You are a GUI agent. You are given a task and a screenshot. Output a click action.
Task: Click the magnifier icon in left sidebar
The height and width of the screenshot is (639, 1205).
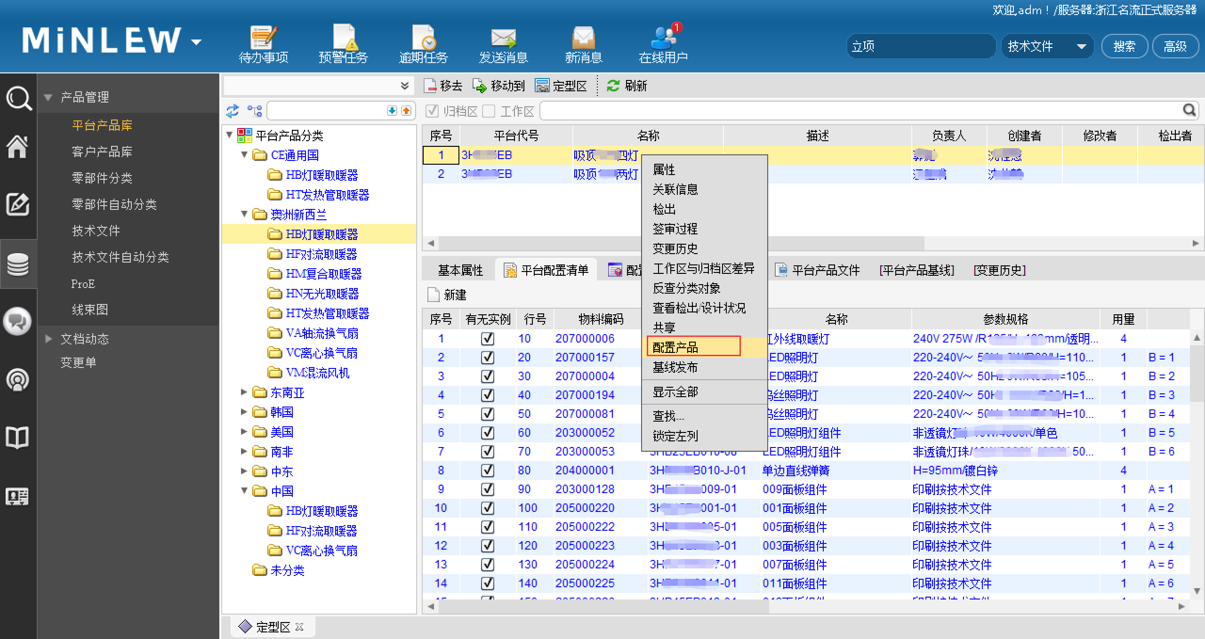point(18,98)
